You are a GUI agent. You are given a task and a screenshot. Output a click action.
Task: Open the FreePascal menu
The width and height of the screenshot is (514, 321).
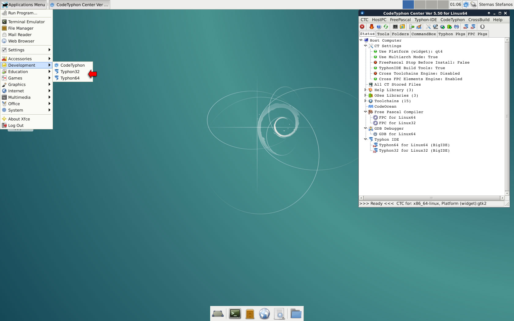[400, 20]
